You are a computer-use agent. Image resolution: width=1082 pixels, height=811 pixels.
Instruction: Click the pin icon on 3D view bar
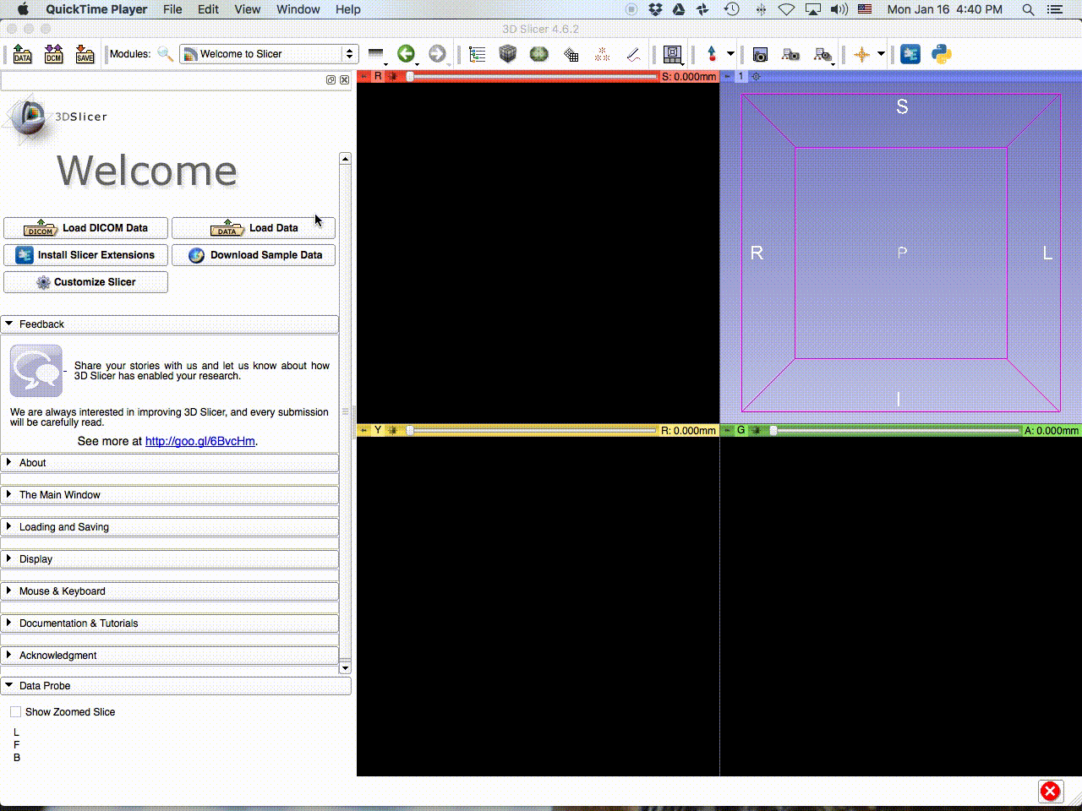click(x=727, y=76)
